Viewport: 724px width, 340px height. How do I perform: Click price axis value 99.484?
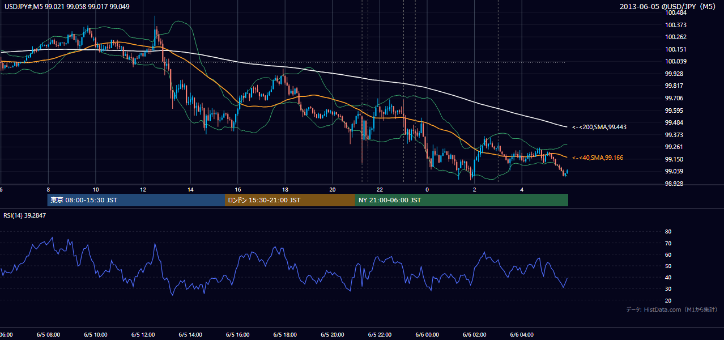pyautogui.click(x=675, y=122)
